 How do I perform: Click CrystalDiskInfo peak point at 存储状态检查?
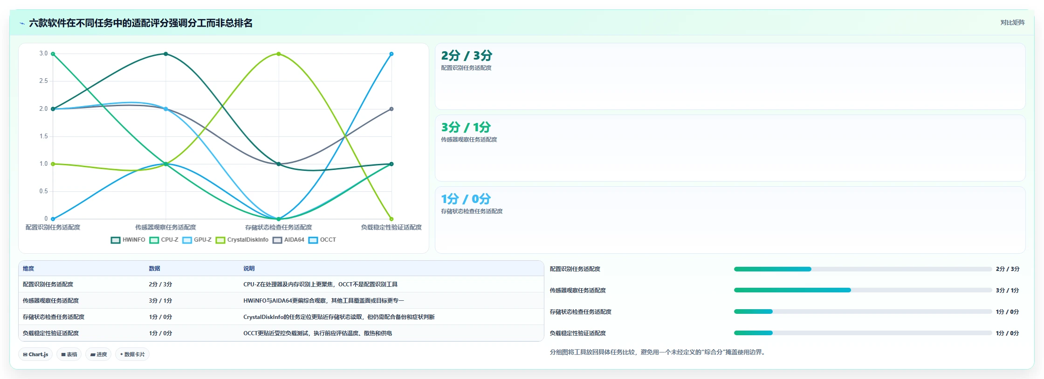pyautogui.click(x=279, y=54)
